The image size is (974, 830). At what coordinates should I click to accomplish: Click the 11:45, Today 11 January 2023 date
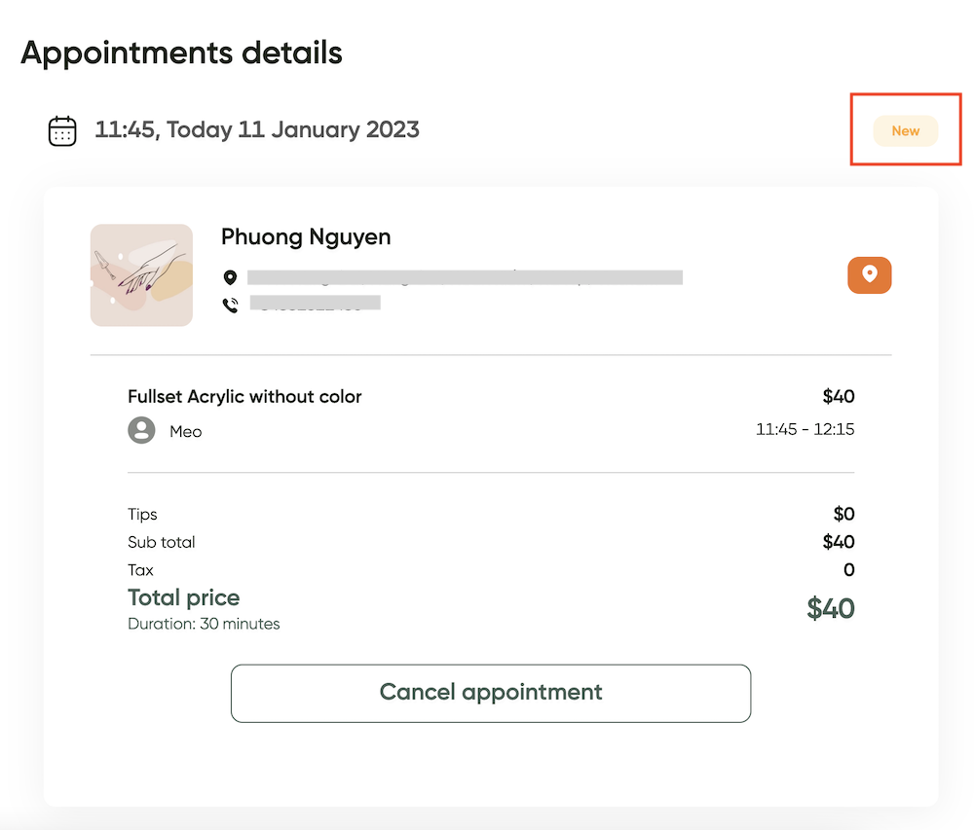coord(257,129)
